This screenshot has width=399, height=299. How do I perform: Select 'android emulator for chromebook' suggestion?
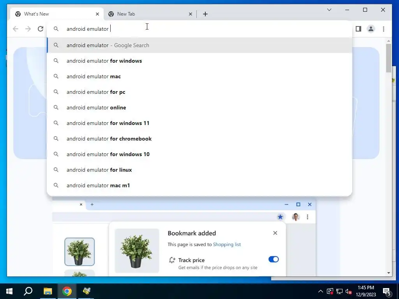[x=199, y=139]
